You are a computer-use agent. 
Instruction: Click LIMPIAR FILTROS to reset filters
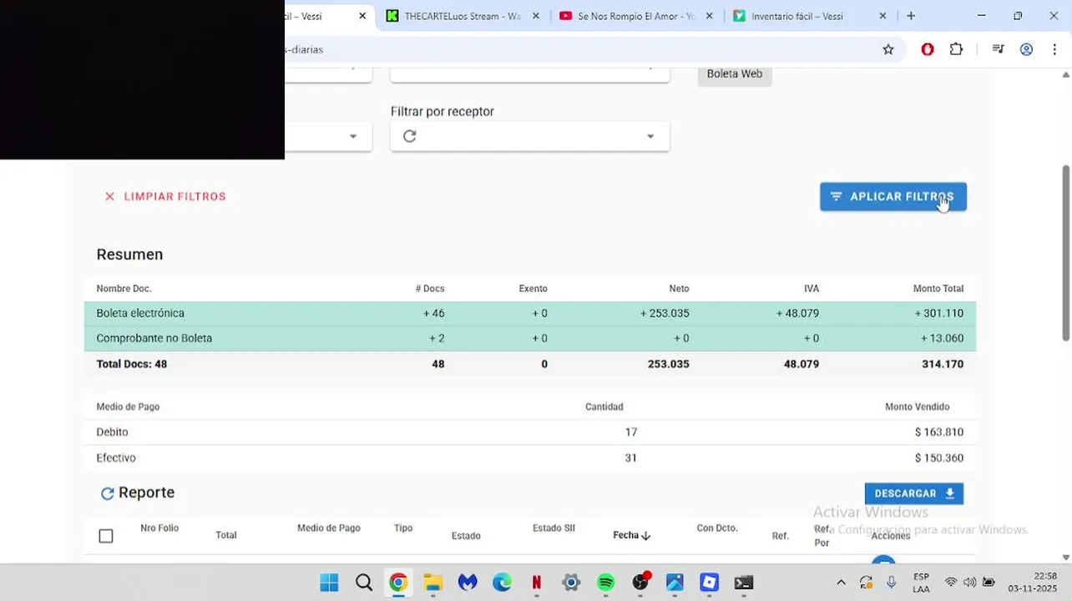click(165, 197)
